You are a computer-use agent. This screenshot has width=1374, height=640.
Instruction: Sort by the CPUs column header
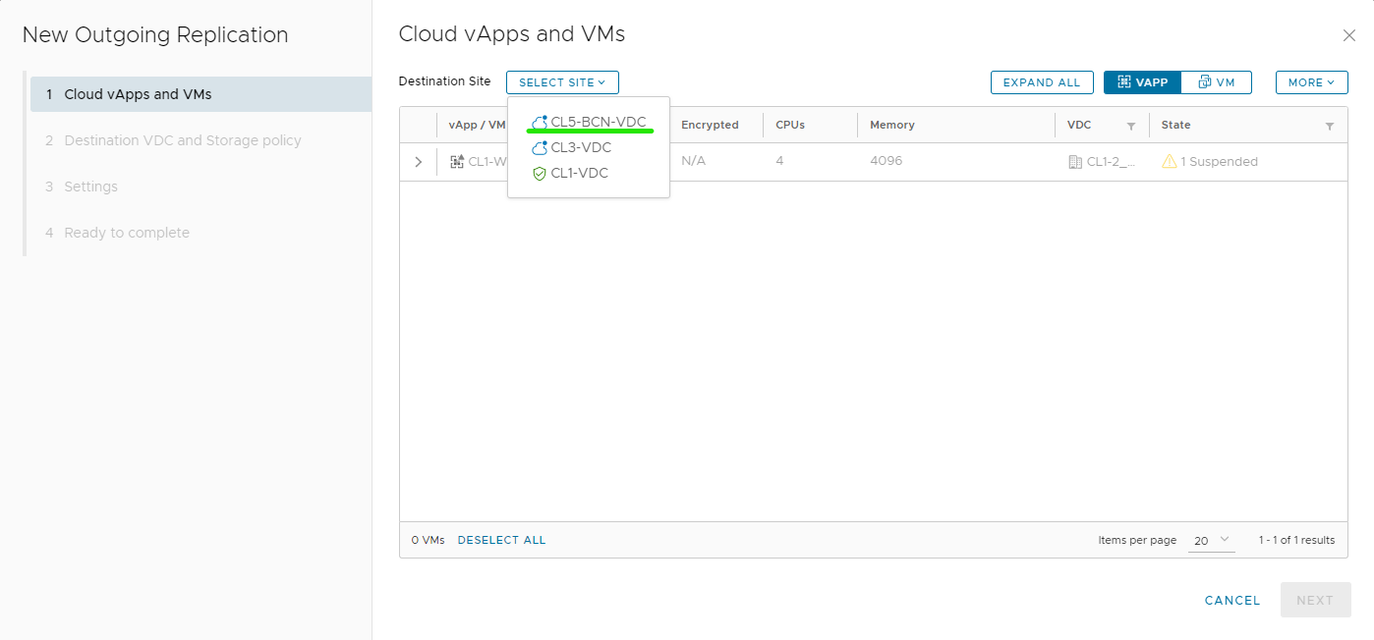790,125
